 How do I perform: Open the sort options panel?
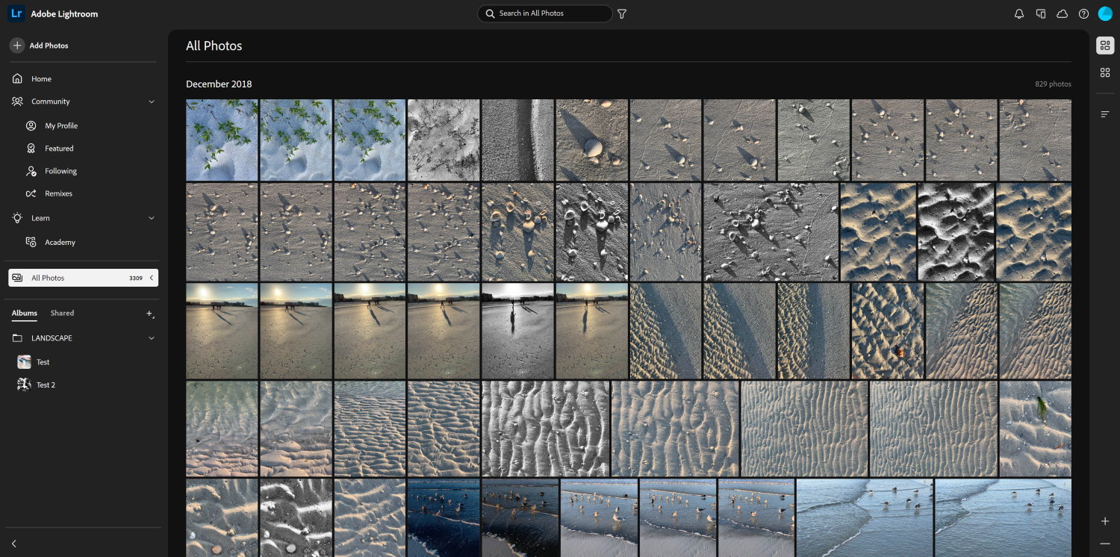pyautogui.click(x=1105, y=113)
